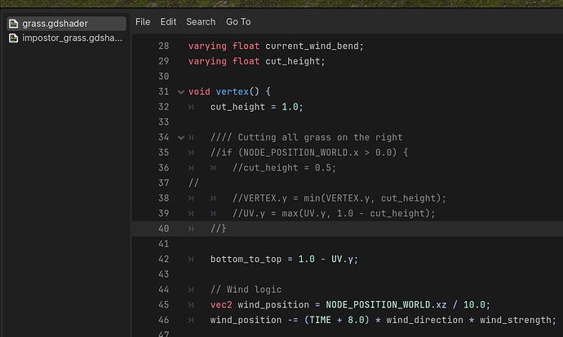Click line number 28 in the gutter
Viewport: 563px width, 337px height.
pyautogui.click(x=163, y=47)
